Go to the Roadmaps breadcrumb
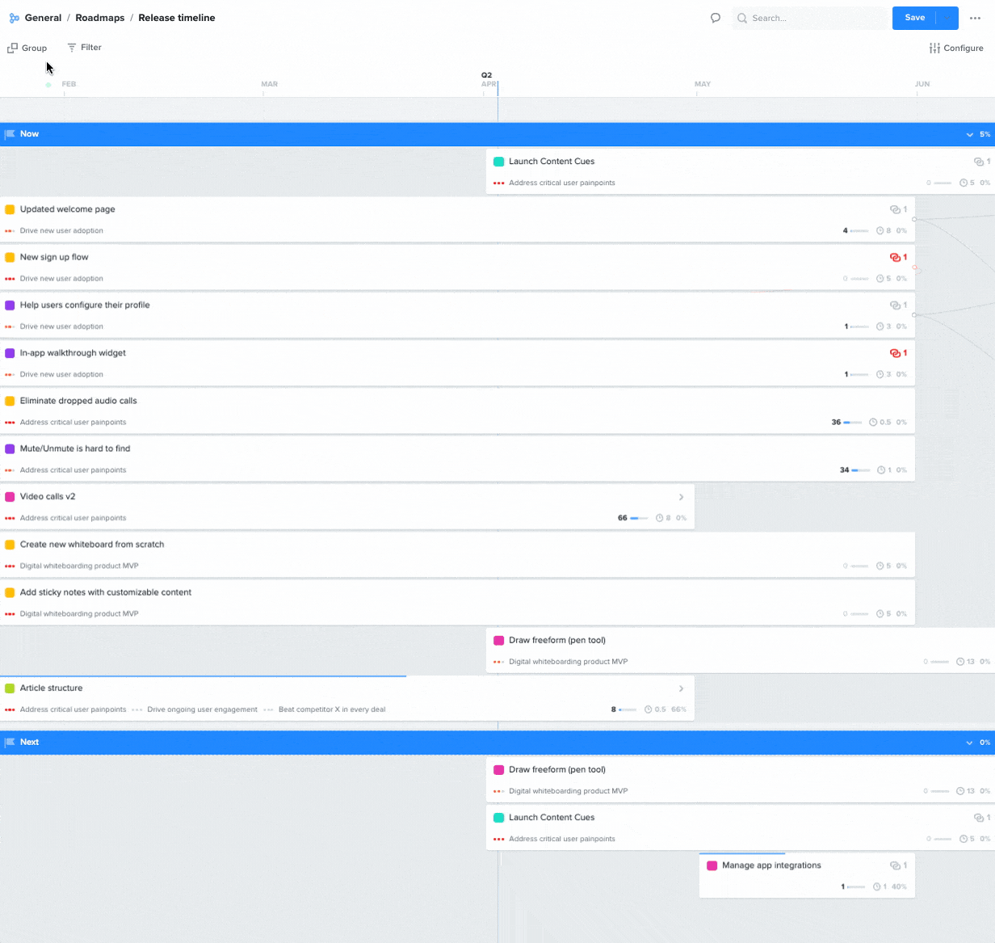The image size is (995, 943). (100, 18)
